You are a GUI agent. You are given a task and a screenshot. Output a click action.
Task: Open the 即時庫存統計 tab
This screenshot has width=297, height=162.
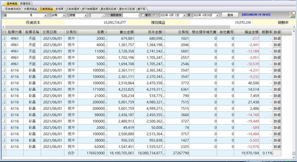pos(13,9)
